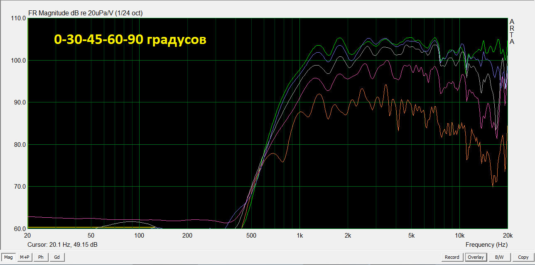Image resolution: width=535 pixels, height=265 pixels.
Task: Show group delay with Gd button
Action: click(x=57, y=257)
